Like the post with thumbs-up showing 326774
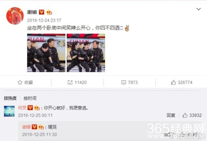The height and width of the screenshot is (141, 207). [x=181, y=82]
